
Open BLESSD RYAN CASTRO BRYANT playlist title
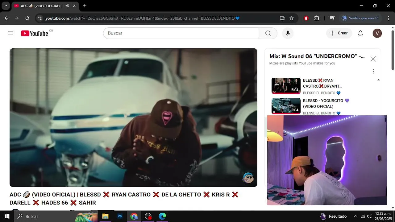(x=322, y=83)
